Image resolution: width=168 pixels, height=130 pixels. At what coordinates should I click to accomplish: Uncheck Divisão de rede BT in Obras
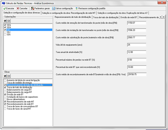5,95
